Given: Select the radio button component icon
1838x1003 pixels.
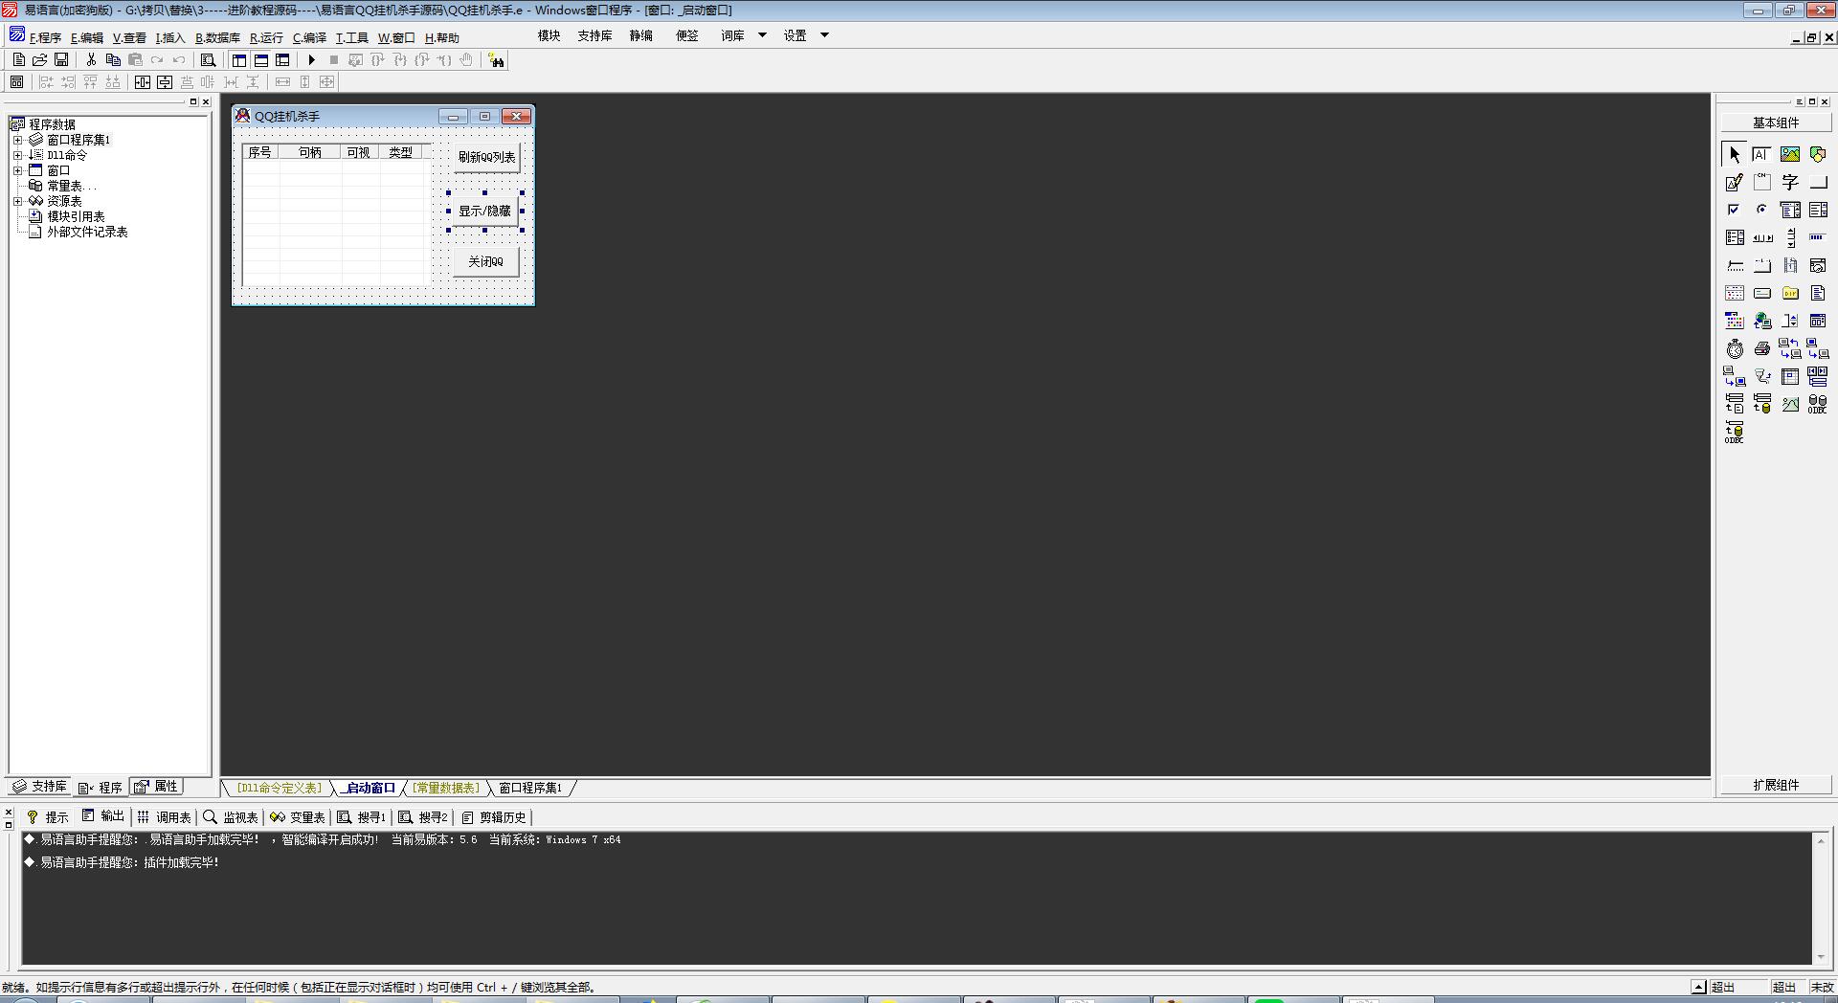Looking at the screenshot, I should [1761, 210].
